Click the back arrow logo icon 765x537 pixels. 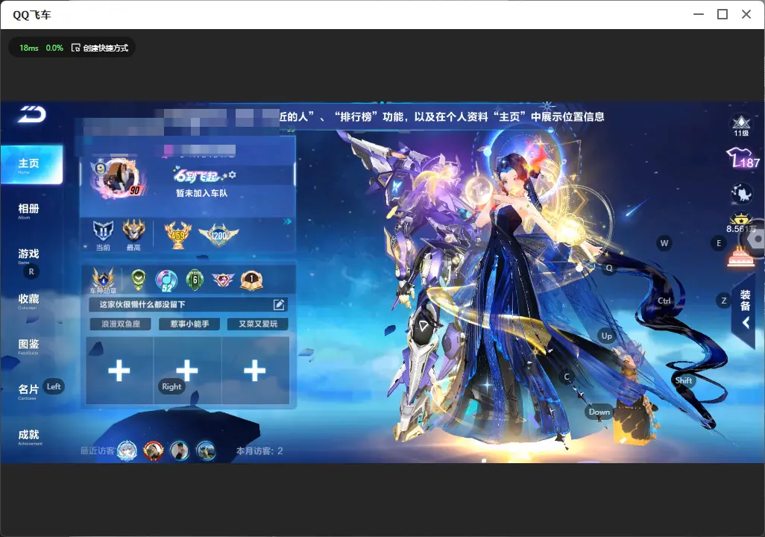32,115
